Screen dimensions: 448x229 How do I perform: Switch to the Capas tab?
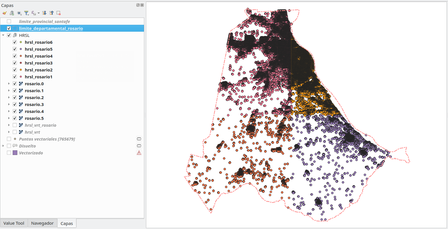67,224
